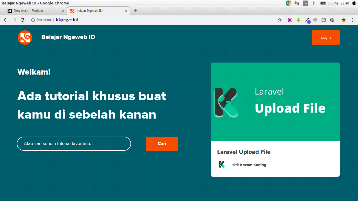
Task: Open a new browser tab
Action: [x=135, y=11]
